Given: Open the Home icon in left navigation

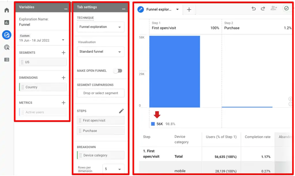Looking at the screenshot, I should tap(6, 9).
